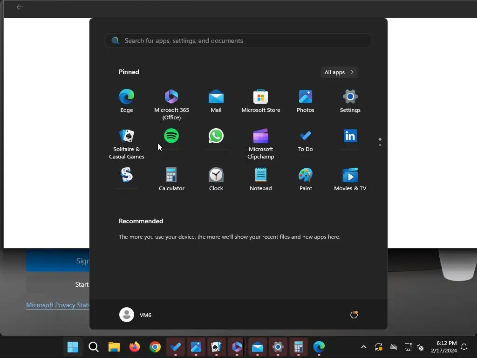Open Microsoft Store from pinned apps
Image resolution: width=477 pixels, height=358 pixels.
point(261,101)
